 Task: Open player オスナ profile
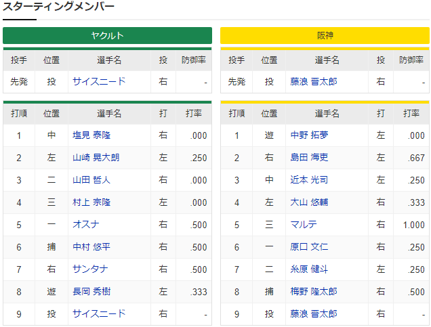click(x=86, y=224)
